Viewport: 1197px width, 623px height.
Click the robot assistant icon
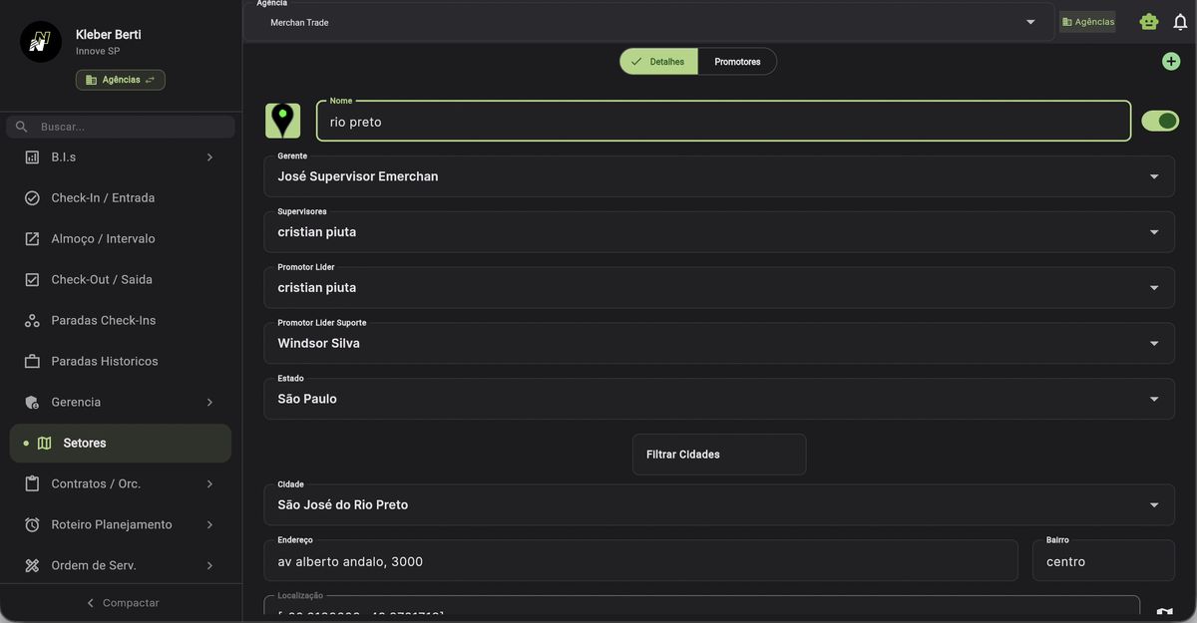click(x=1149, y=22)
